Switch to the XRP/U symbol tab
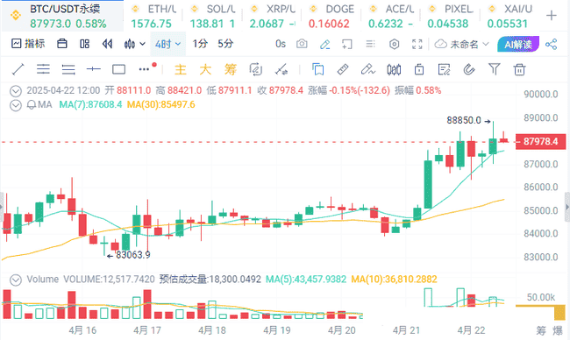The width and height of the screenshot is (570, 340). pos(272,16)
